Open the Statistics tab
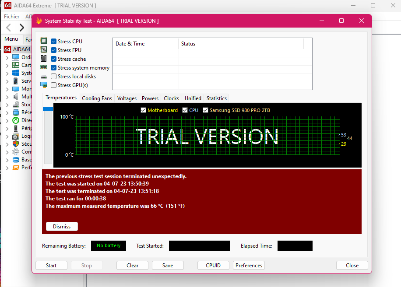 tap(217, 98)
